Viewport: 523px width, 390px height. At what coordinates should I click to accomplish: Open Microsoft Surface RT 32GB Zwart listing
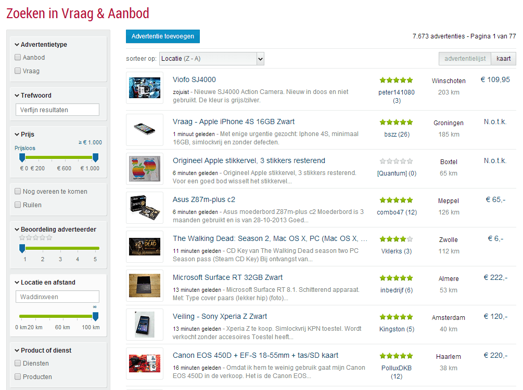click(x=227, y=277)
